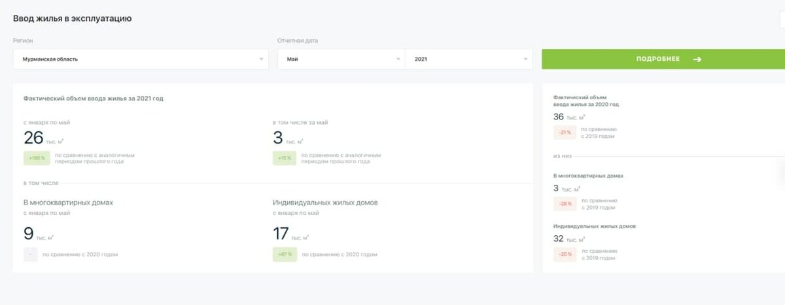Click the -28 % red badge
Image resolution: width=785 pixels, height=305 pixels.
pyautogui.click(x=565, y=204)
